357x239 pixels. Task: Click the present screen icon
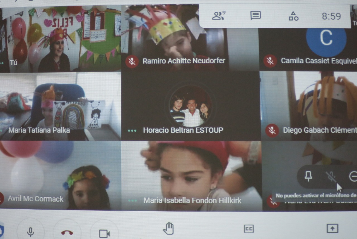[x=332, y=228]
